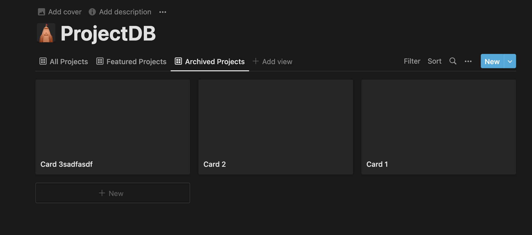This screenshot has width=532, height=235.
Task: Open the New button dropdown chevron
Action: pyautogui.click(x=510, y=61)
